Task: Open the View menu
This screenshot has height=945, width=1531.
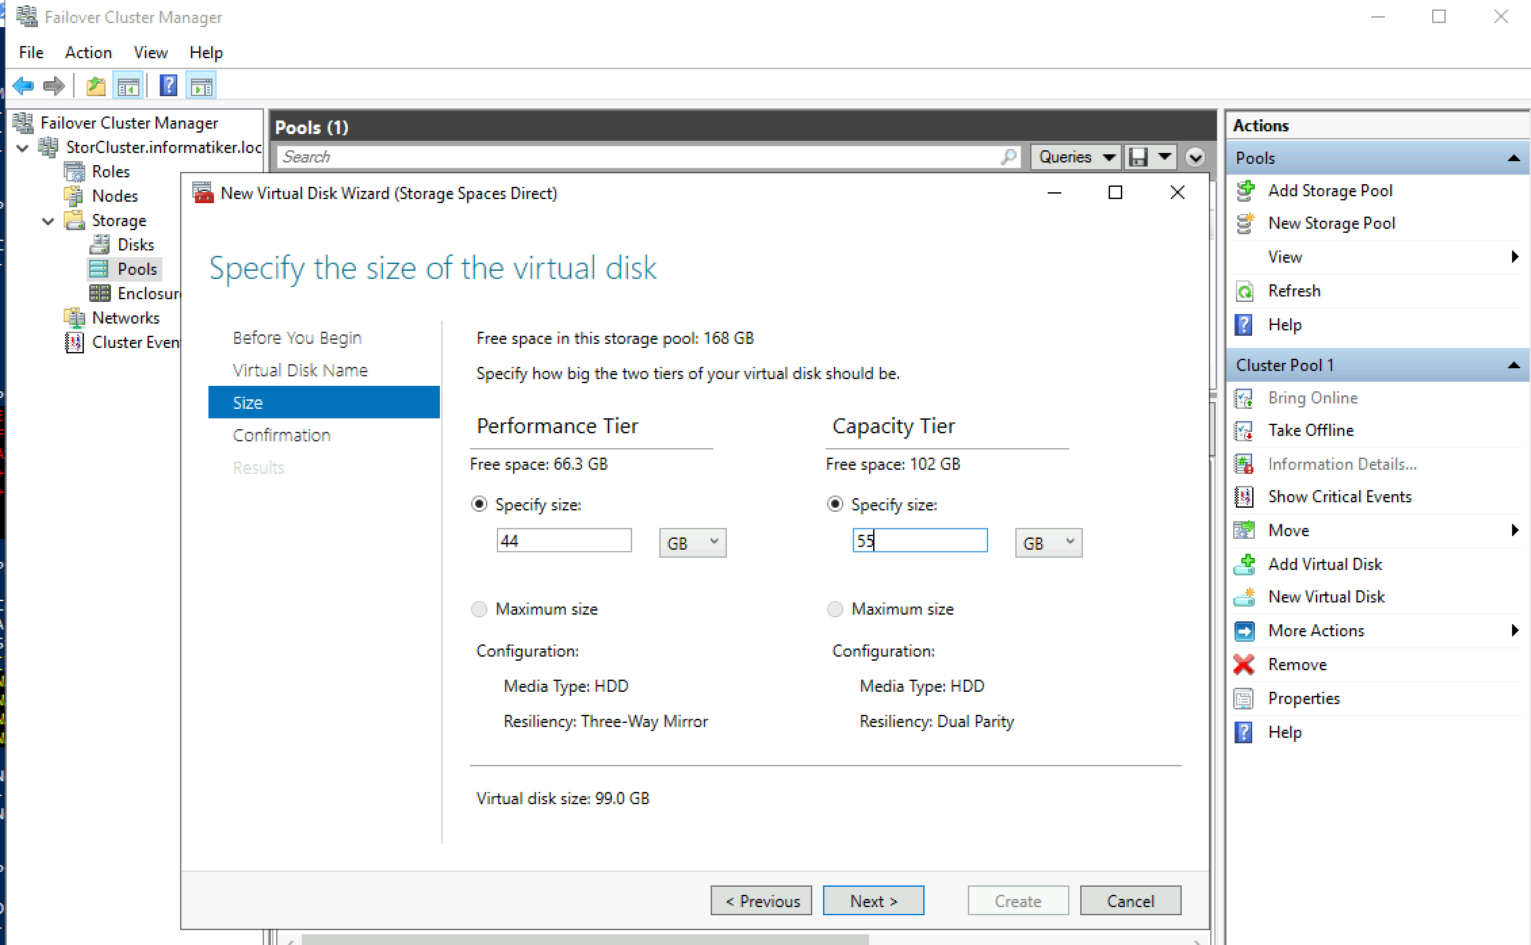Action: [x=150, y=52]
